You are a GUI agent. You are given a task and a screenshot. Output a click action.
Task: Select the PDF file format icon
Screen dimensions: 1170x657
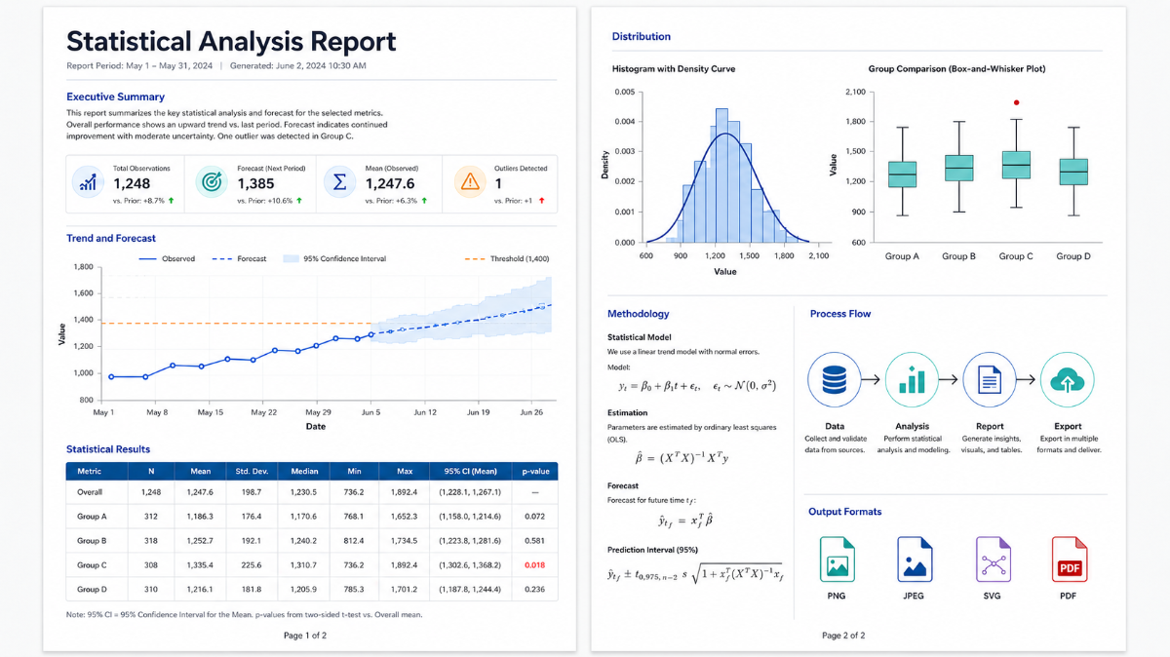tap(1069, 560)
